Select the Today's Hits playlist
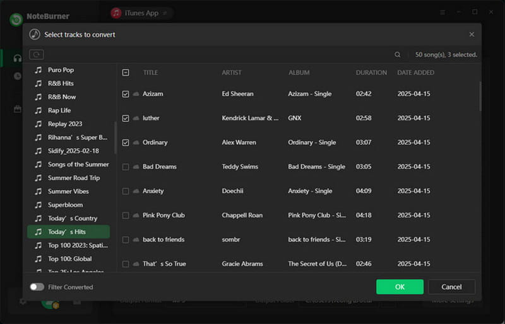505x324 pixels. [69, 232]
